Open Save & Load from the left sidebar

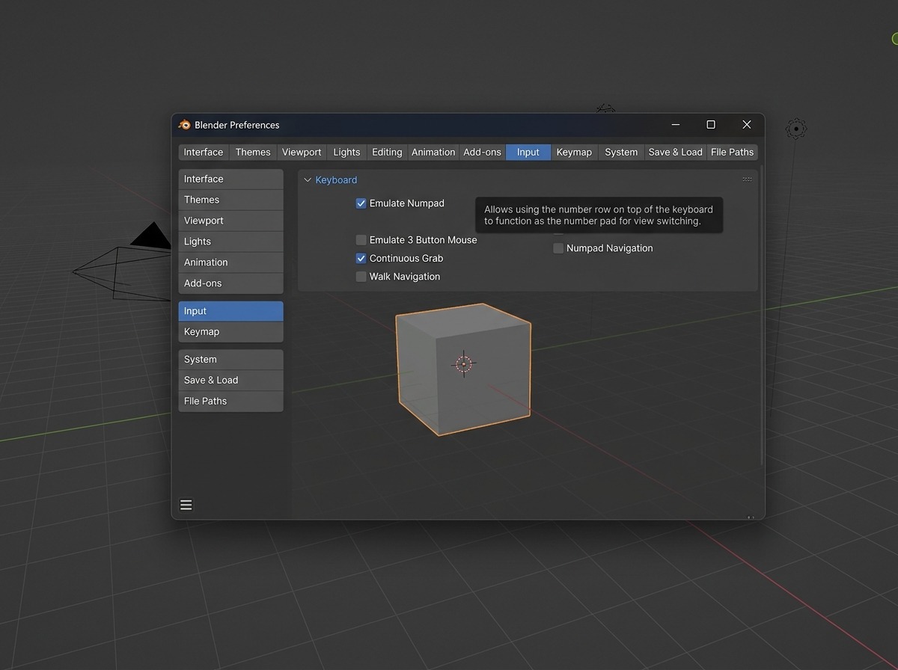230,380
